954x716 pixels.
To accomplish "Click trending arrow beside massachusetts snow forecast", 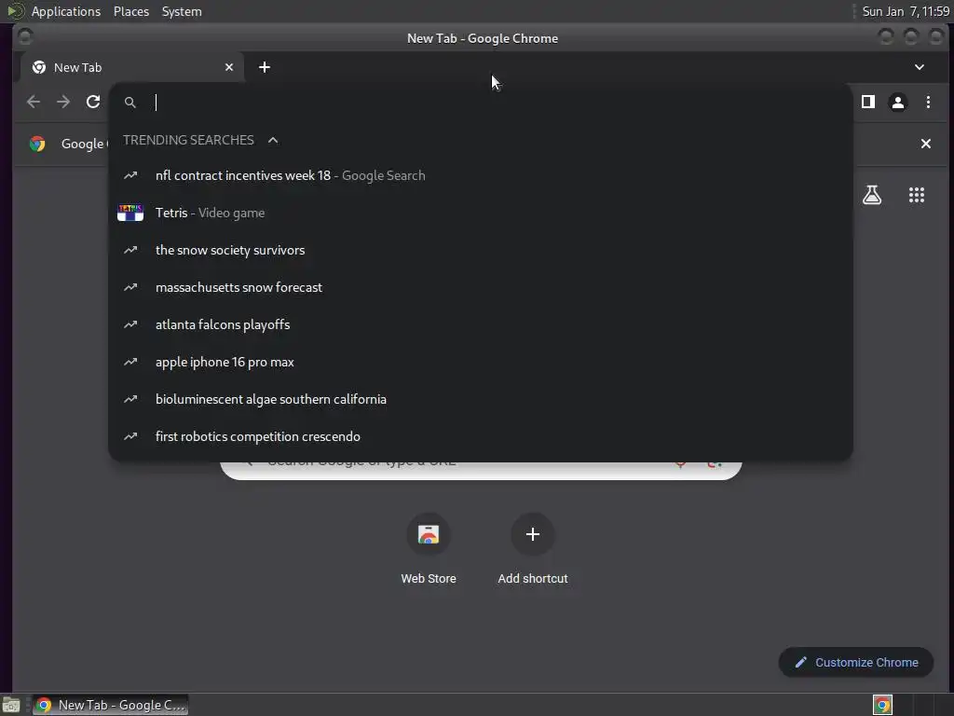I will (130, 287).
